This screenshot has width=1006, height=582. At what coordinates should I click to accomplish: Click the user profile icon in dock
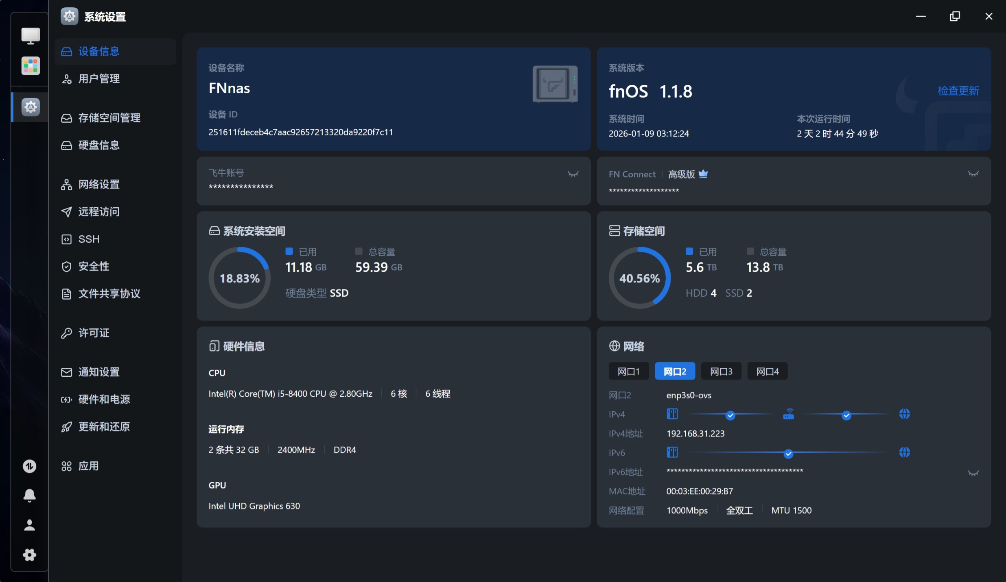tap(29, 525)
